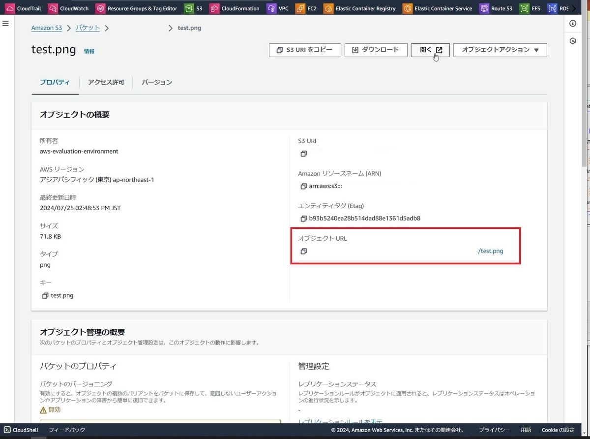Switch to the バージョン tab
This screenshot has width=590, height=439.
pos(156,82)
